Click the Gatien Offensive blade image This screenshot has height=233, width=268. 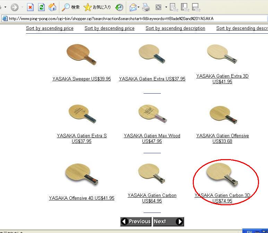[x=223, y=115]
